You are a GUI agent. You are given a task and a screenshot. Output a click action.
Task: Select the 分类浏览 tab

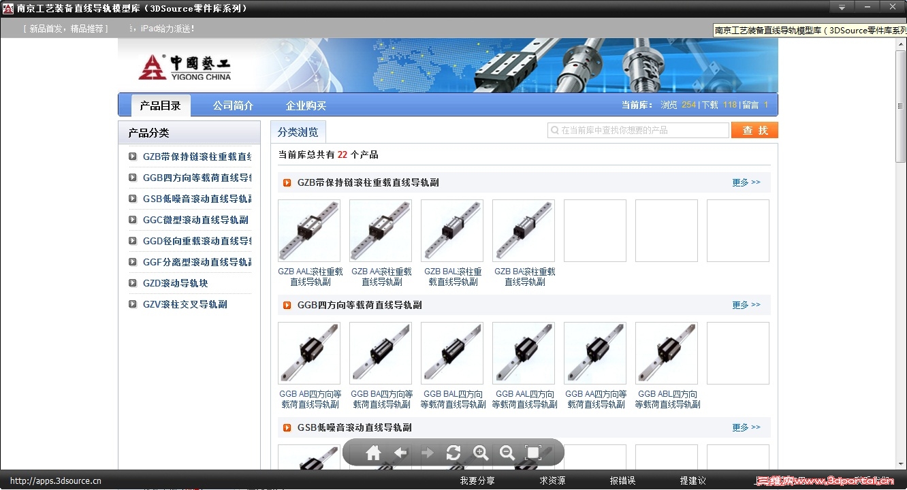pyautogui.click(x=298, y=132)
